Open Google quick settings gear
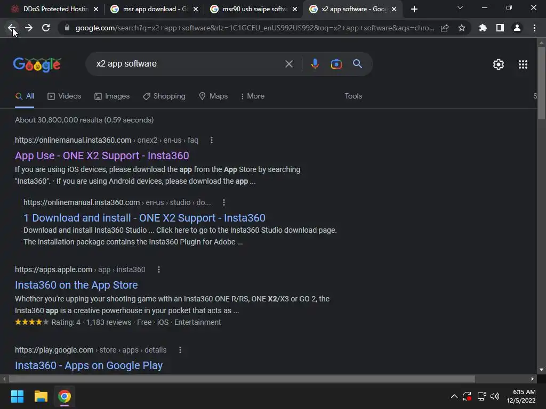This screenshot has height=409, width=546. (x=499, y=64)
